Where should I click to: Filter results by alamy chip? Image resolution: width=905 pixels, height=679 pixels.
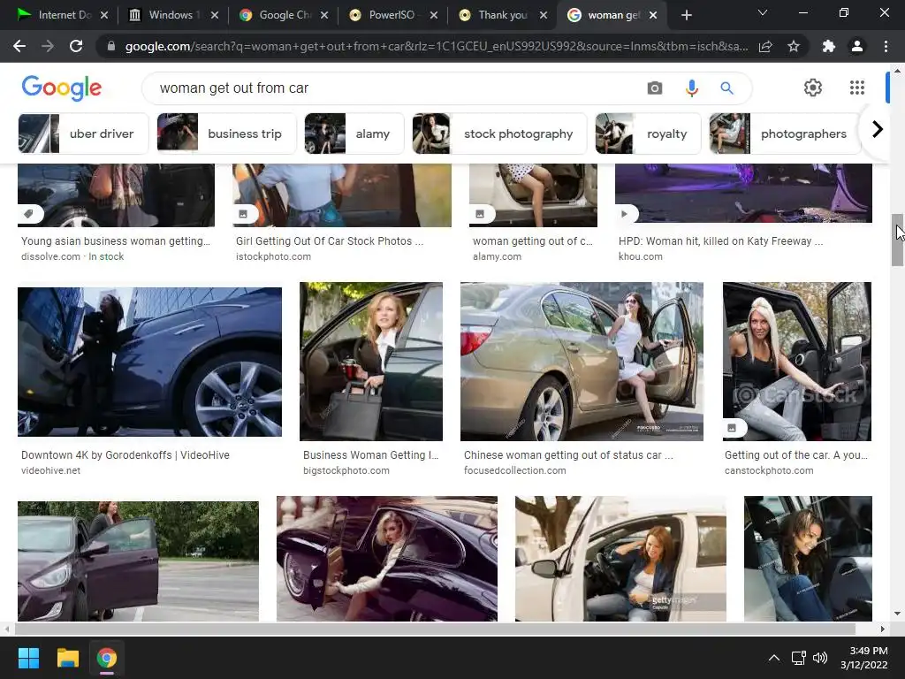[354, 134]
